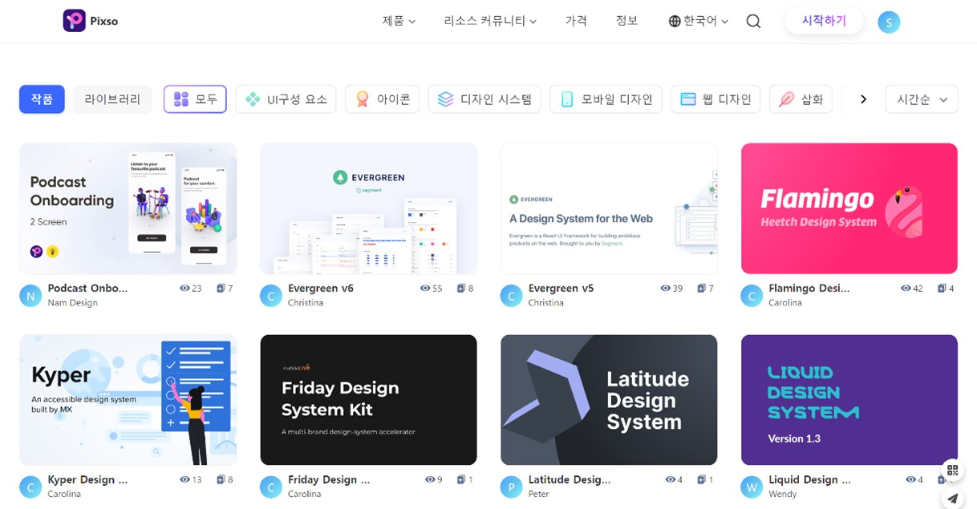
Task: Expand the 제품 dropdown menu
Action: (x=399, y=21)
